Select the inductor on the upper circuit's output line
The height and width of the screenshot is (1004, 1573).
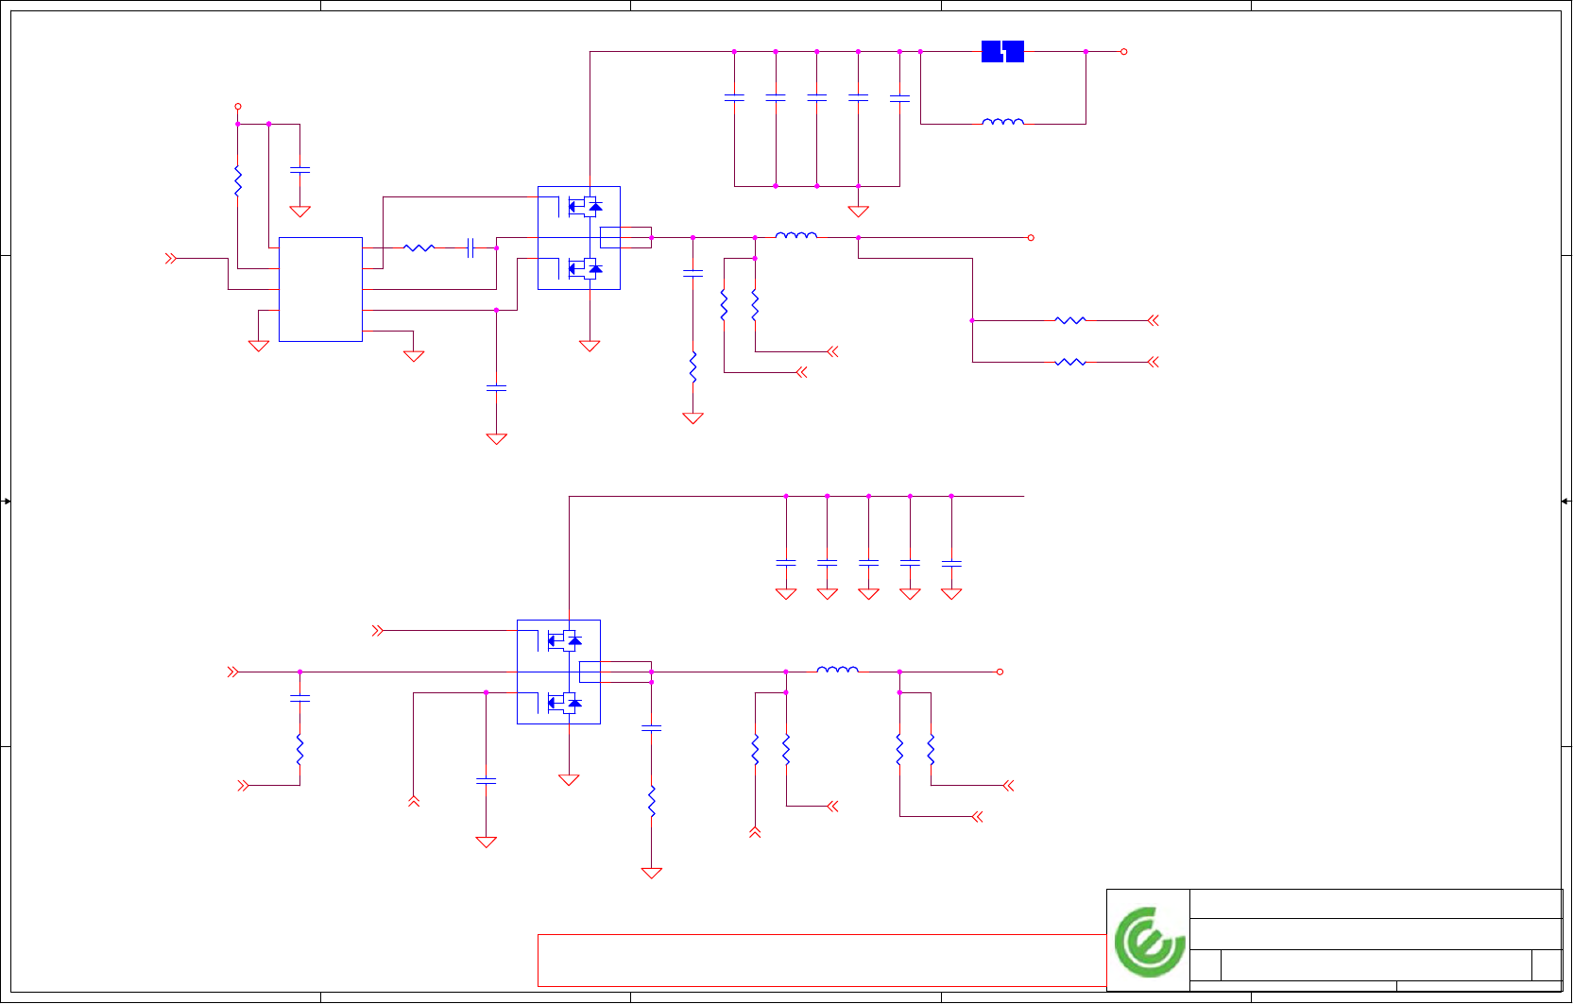(x=796, y=234)
